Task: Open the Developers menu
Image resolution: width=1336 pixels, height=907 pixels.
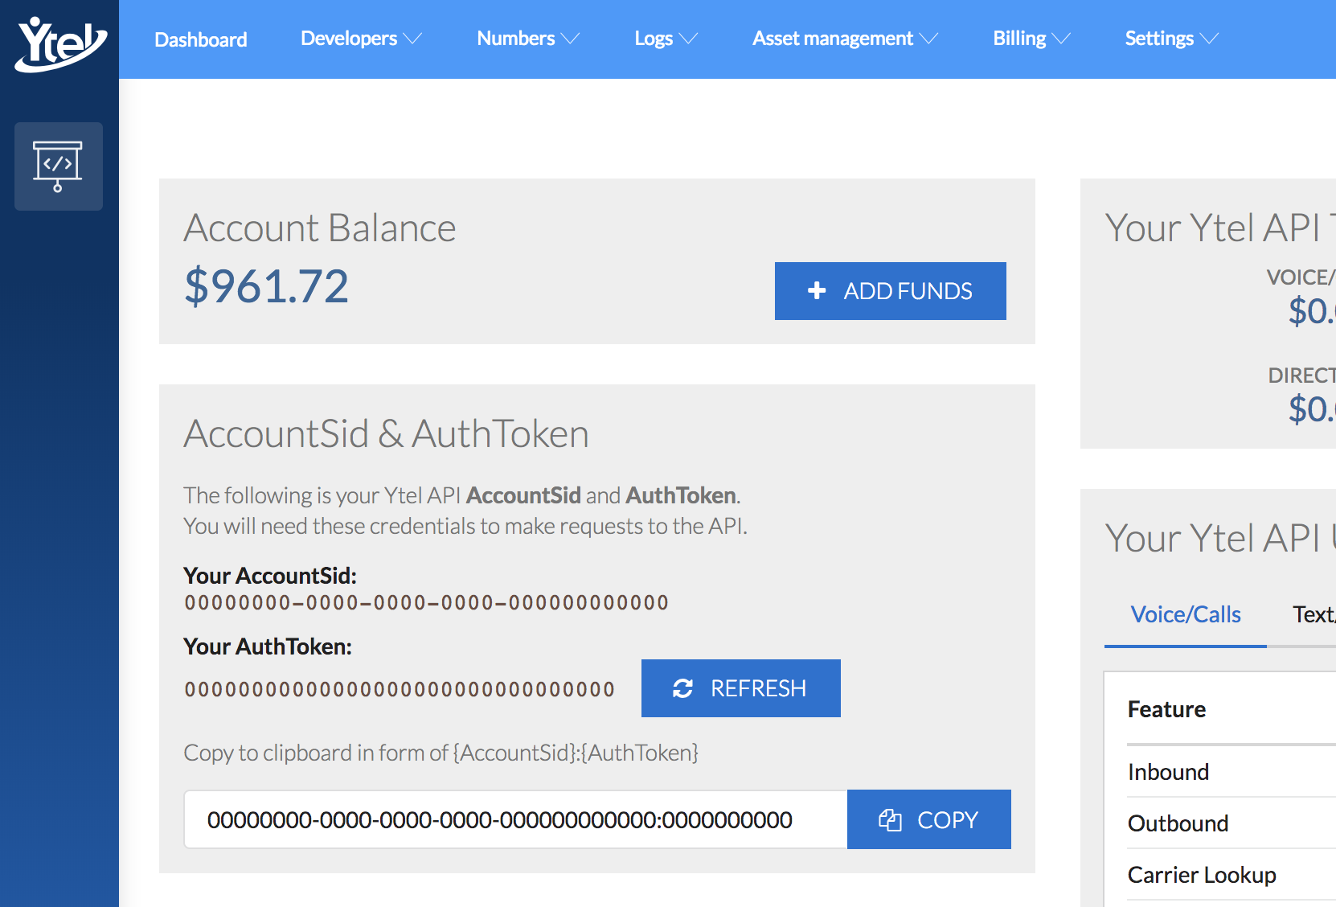Action: (x=361, y=39)
